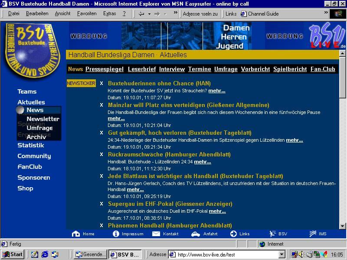Click the Kontakt envelope icon in footer
Viewport: 347px width, 260px height.
(x=156, y=234)
